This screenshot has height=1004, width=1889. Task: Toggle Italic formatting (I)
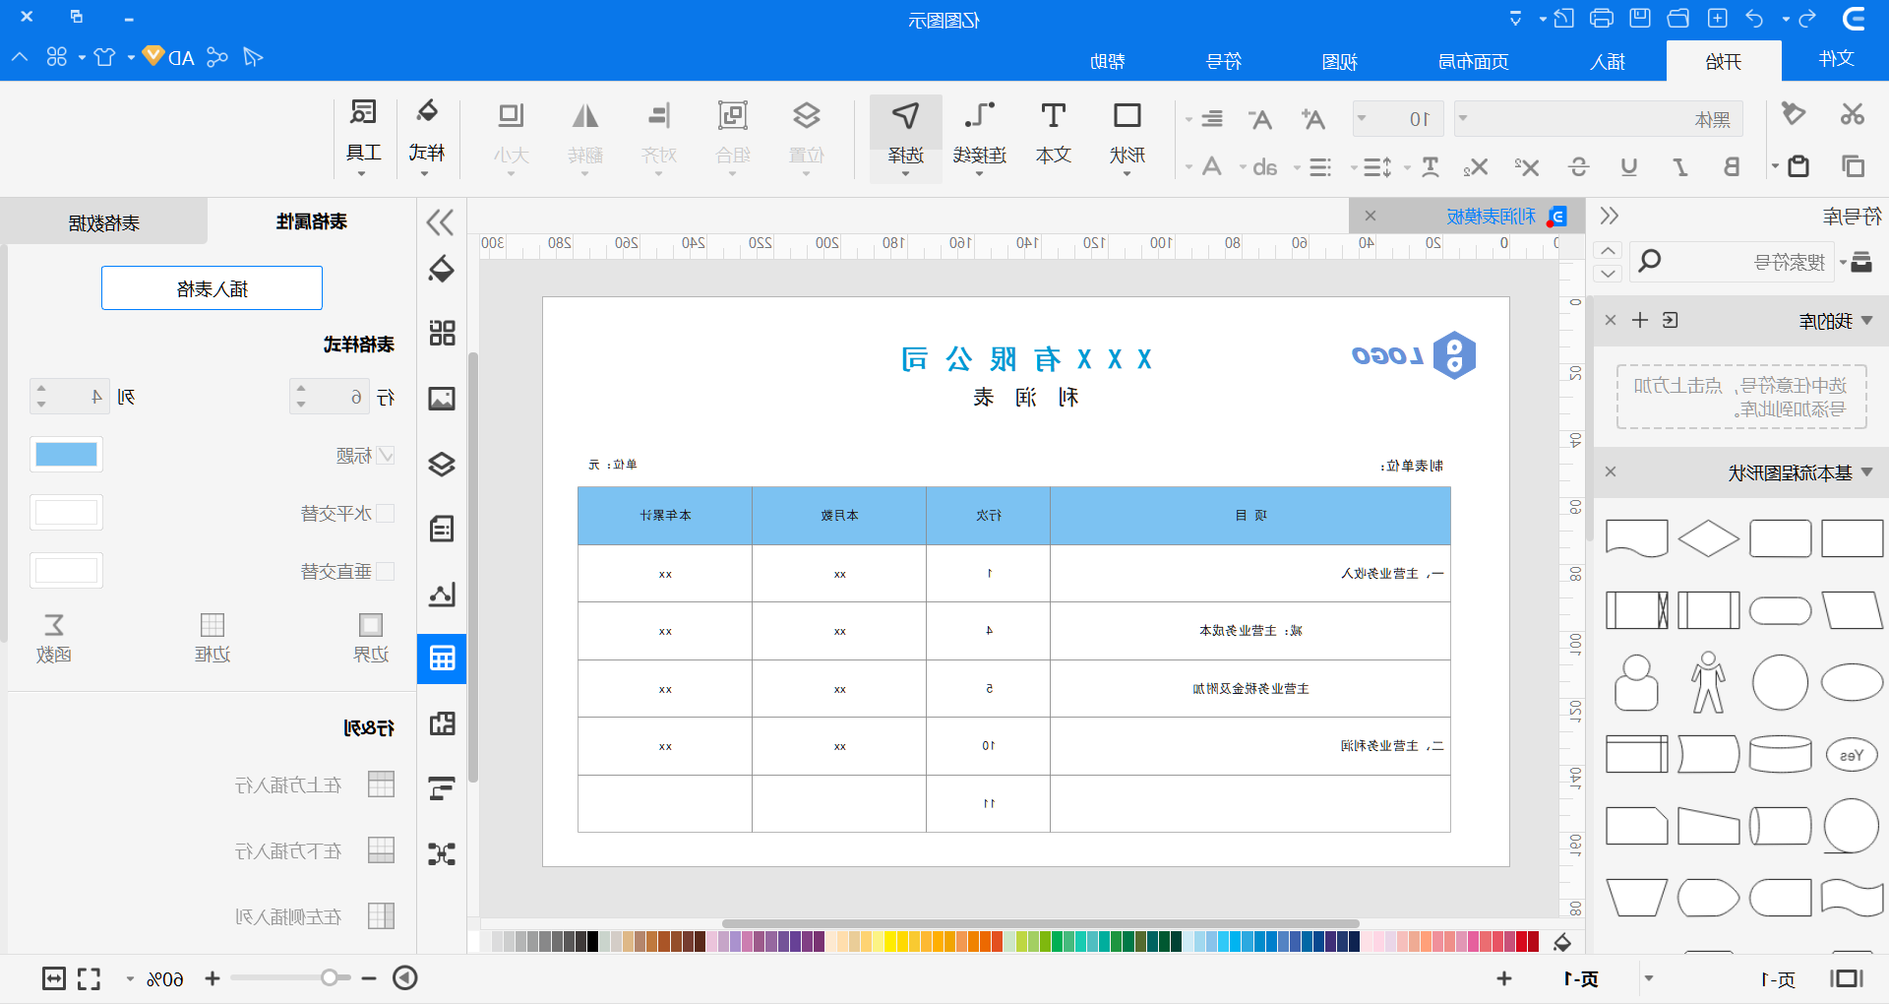click(1680, 167)
